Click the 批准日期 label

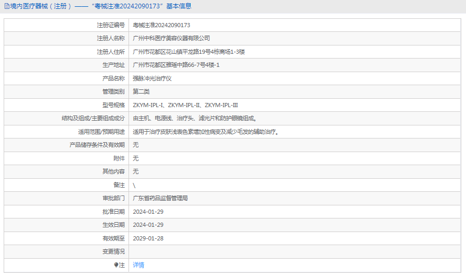click(113, 212)
